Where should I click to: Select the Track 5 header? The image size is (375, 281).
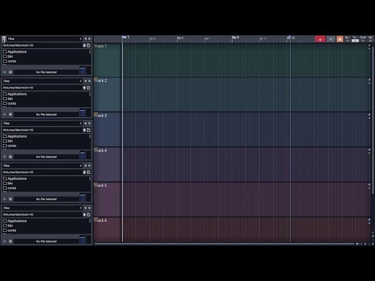pyautogui.click(x=107, y=199)
